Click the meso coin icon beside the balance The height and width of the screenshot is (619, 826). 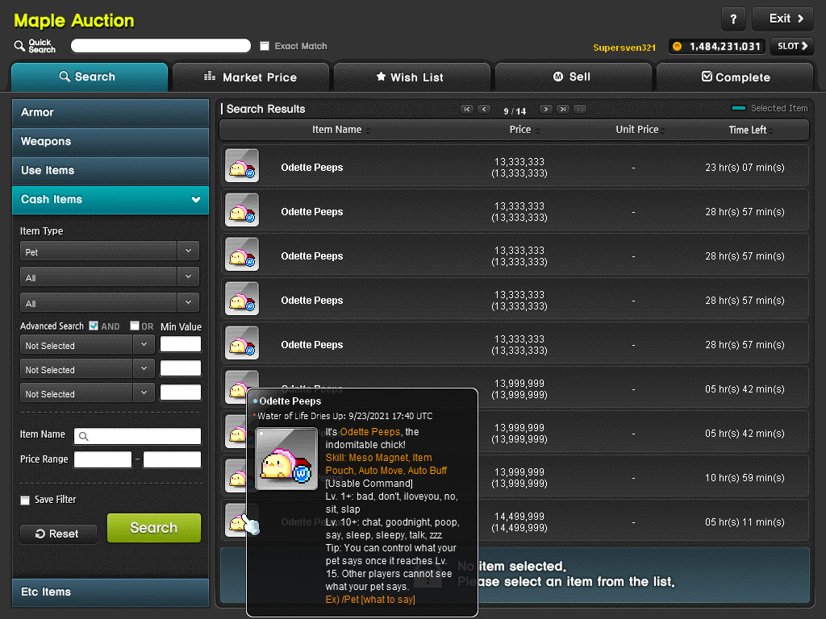[x=678, y=46]
